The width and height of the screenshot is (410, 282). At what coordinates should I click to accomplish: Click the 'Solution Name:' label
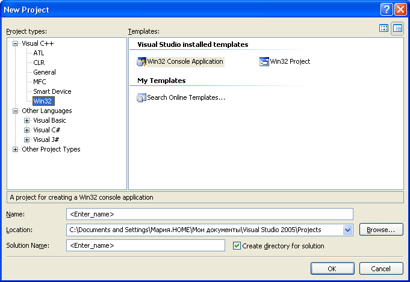(x=28, y=246)
